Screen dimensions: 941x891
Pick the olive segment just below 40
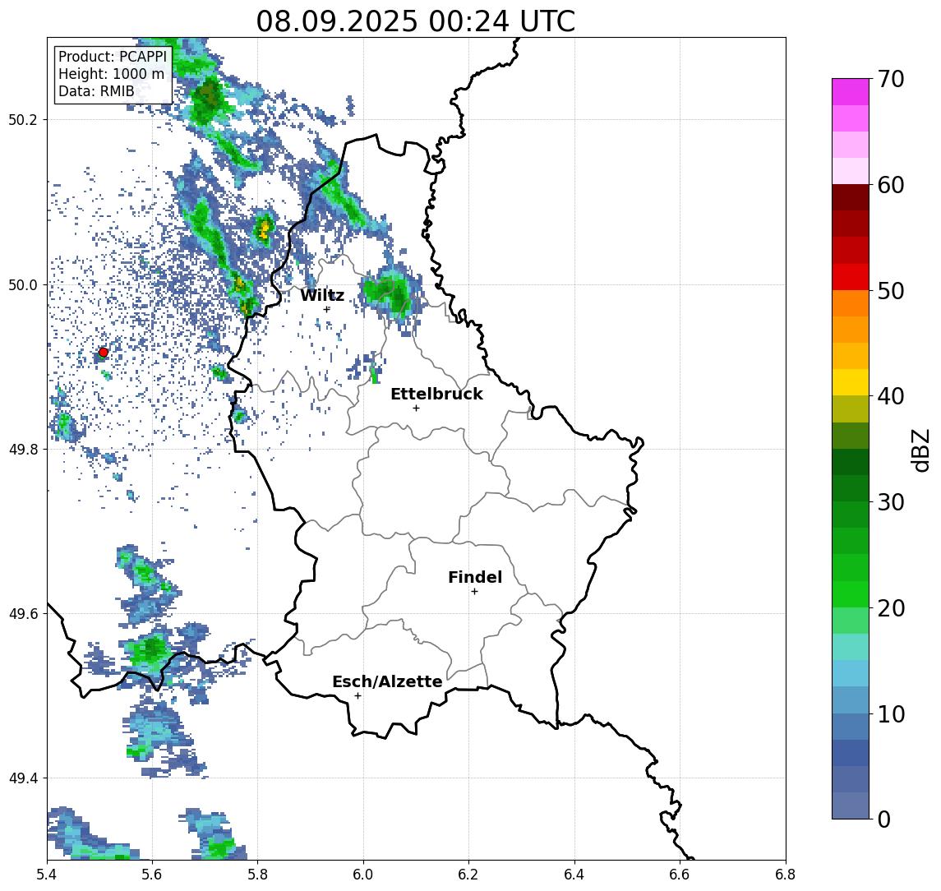click(x=851, y=409)
